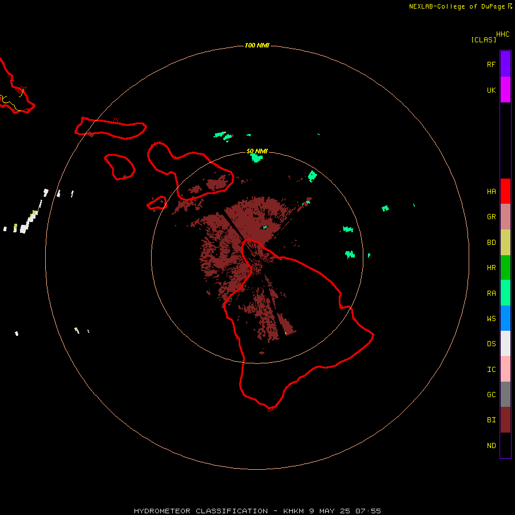This screenshot has width=515, height=515.
Task: Click the UK legend label
Action: 491,90
